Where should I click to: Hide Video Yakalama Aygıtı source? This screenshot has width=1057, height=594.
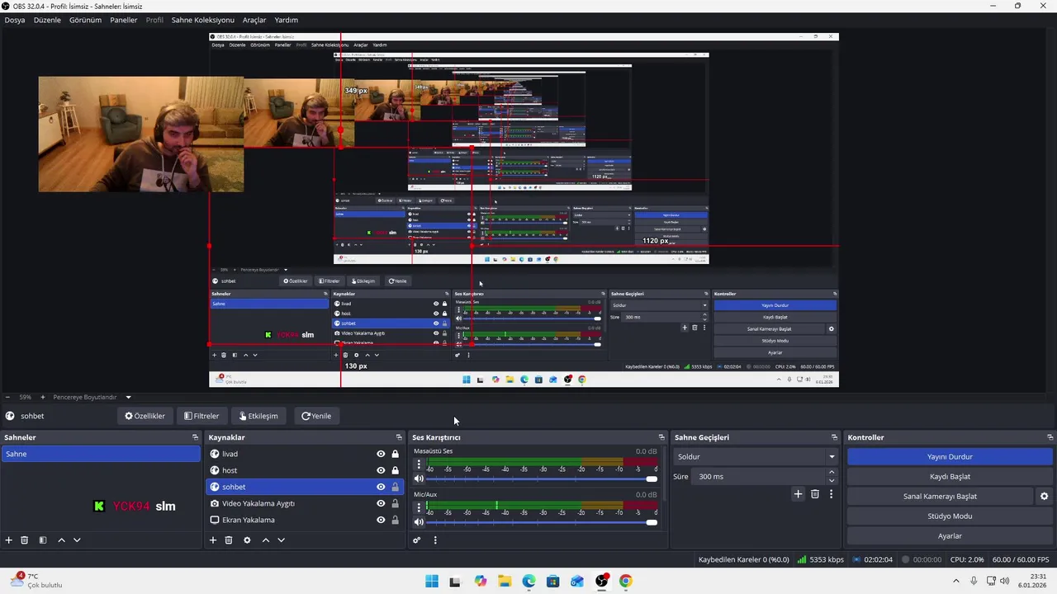pos(381,503)
